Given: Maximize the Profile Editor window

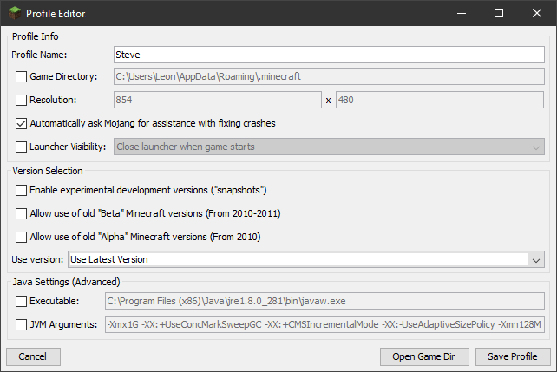Looking at the screenshot, I should tap(498, 14).
